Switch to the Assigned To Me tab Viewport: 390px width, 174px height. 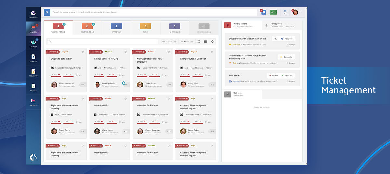87,28
